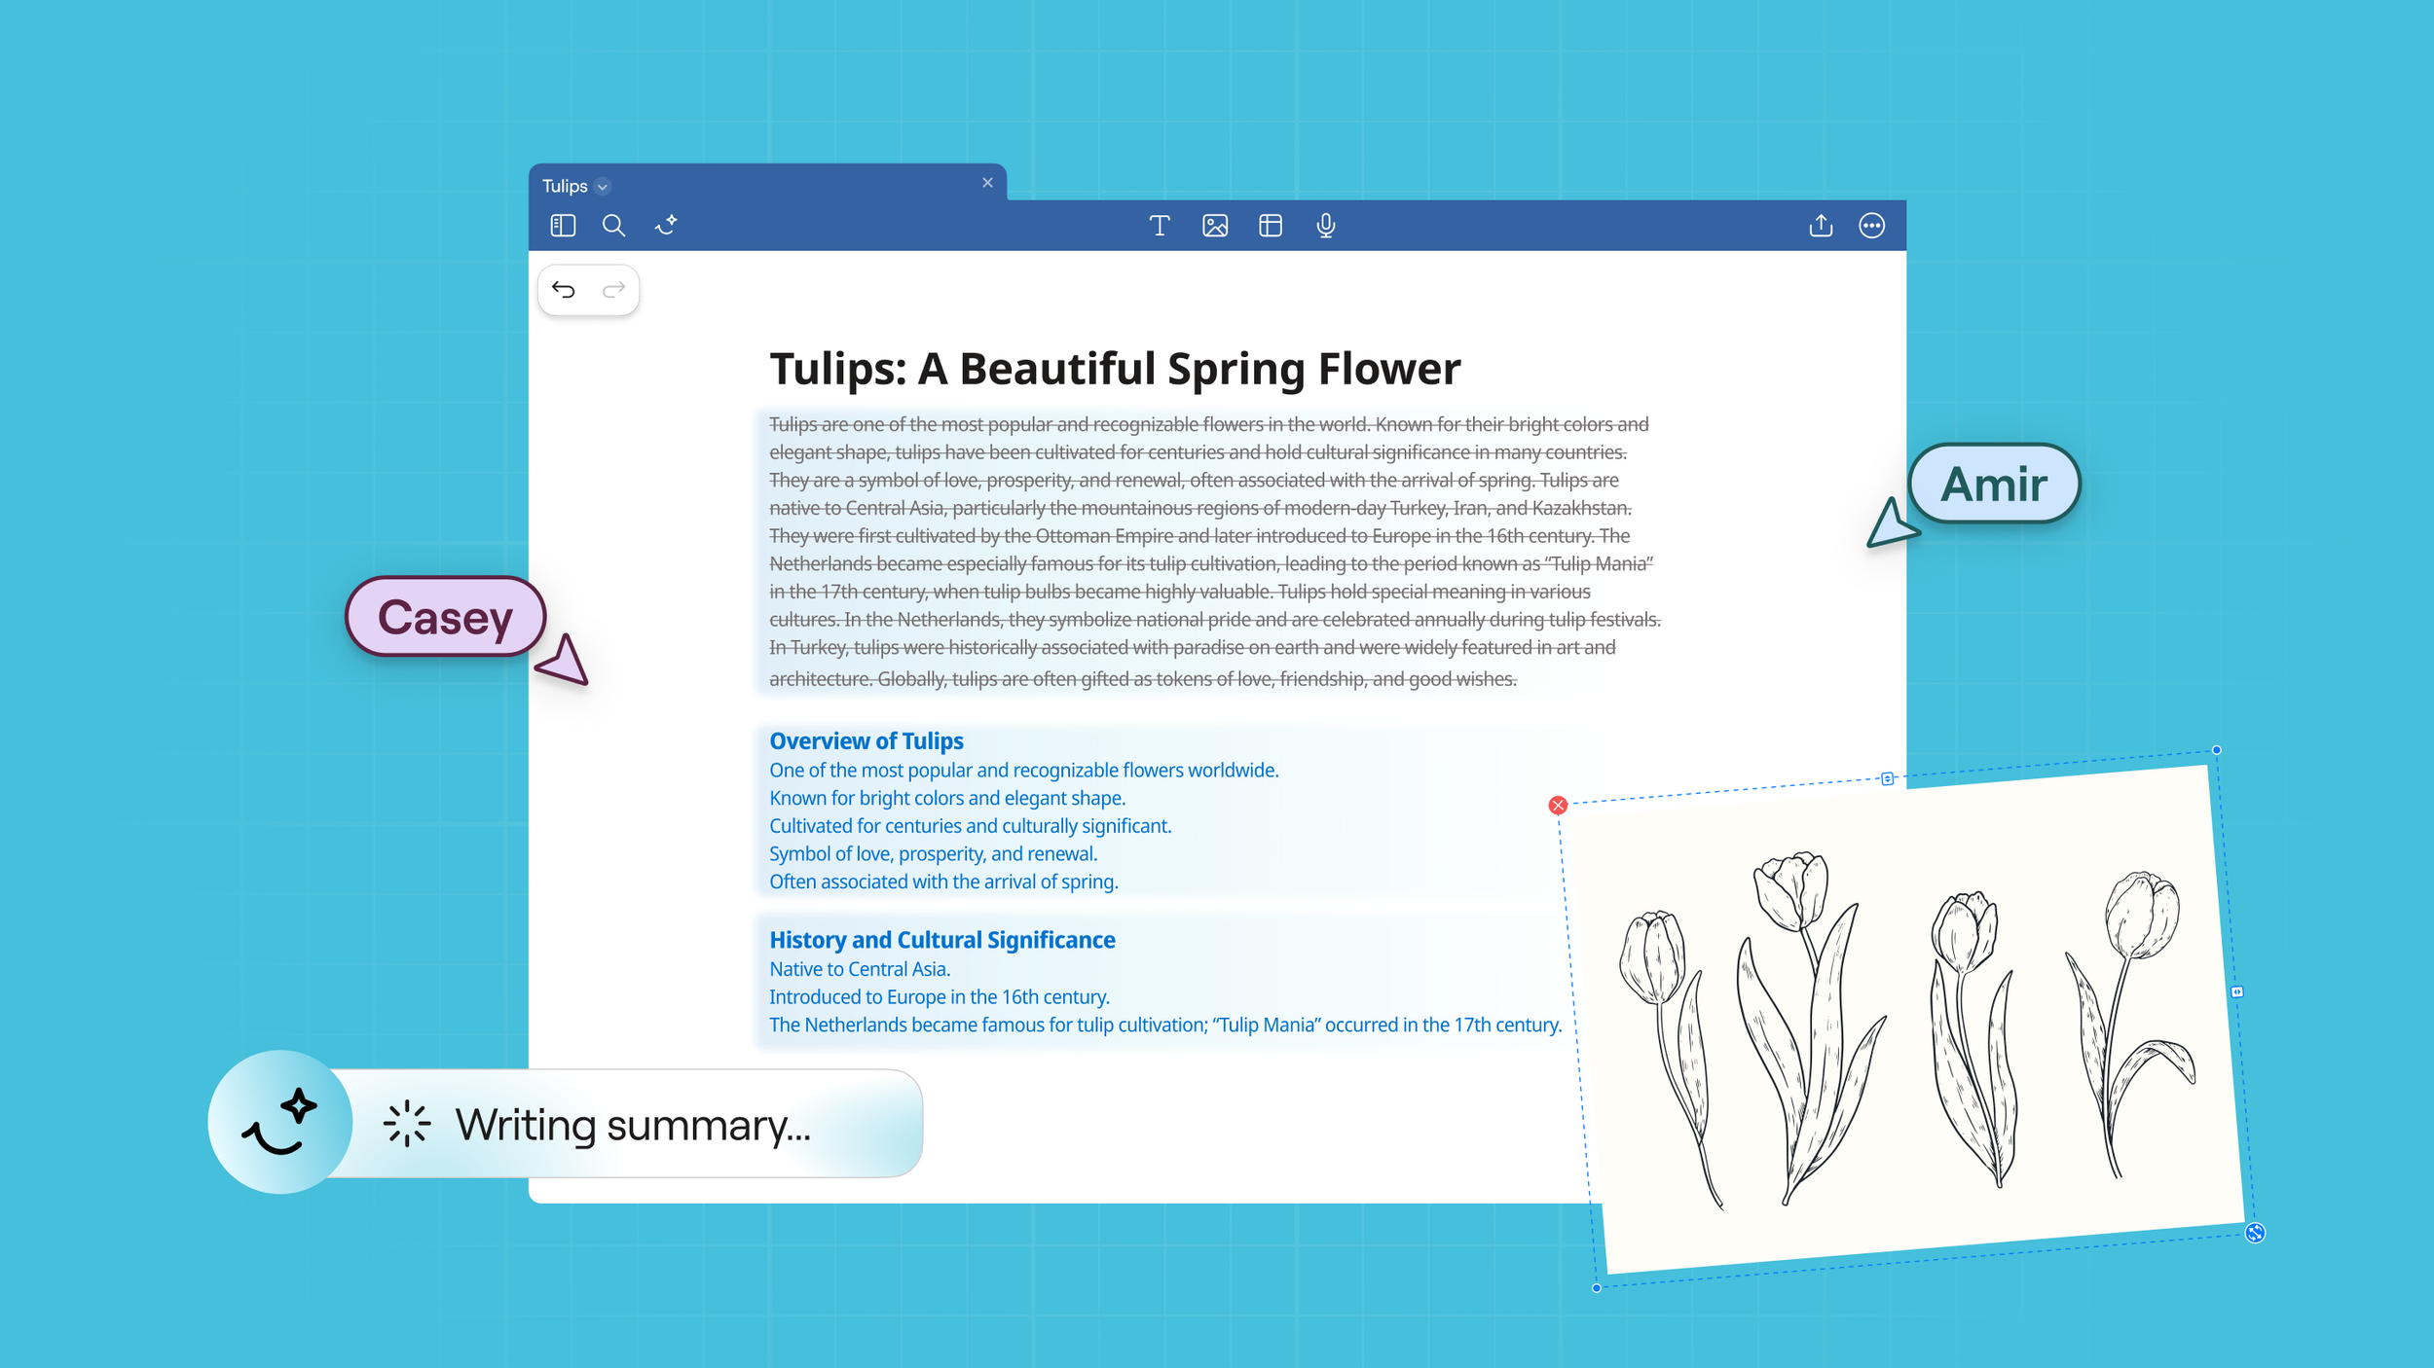This screenshot has width=2434, height=1368.
Task: Insert an image with the picture icon
Action: [1214, 226]
